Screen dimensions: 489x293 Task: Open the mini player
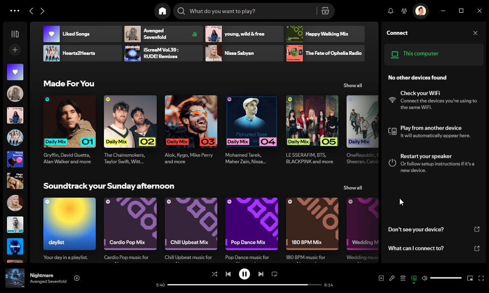(x=470, y=278)
